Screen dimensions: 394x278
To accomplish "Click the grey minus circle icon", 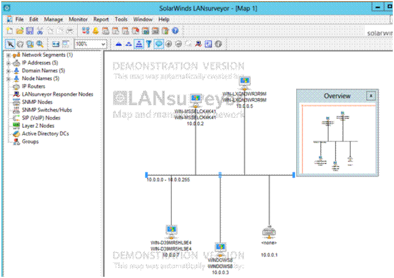I will [179, 44].
